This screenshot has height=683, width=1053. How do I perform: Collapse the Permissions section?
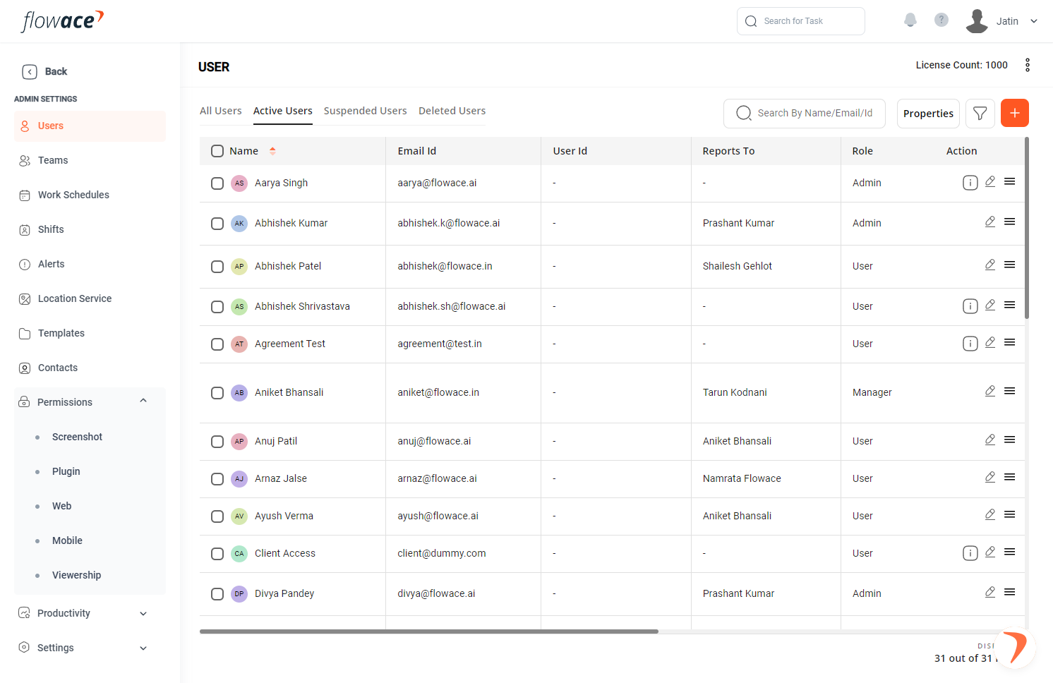click(143, 401)
